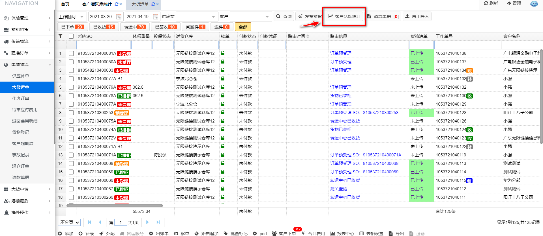543x236 pixels.
Task: Refresh the 大货运单 tab with reload icon
Action: coord(153,4)
